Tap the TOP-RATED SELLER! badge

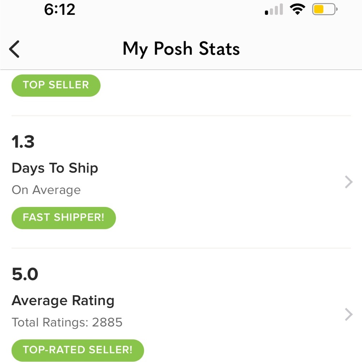pos(77,350)
